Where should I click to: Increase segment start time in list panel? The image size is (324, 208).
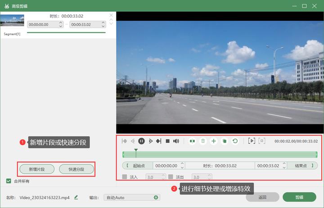61,23
